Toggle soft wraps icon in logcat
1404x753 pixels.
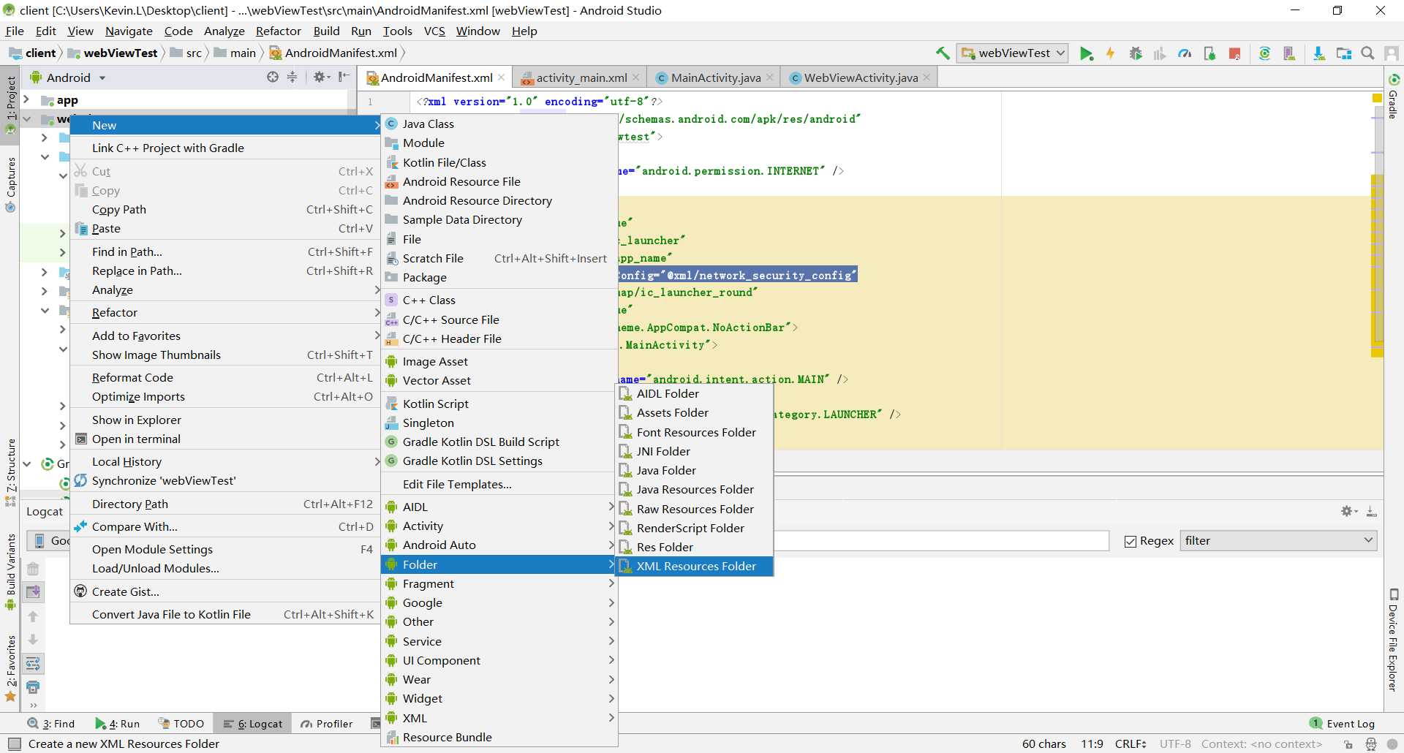click(x=33, y=664)
